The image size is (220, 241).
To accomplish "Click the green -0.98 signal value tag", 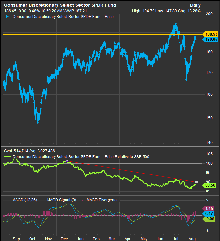I will (209, 219).
